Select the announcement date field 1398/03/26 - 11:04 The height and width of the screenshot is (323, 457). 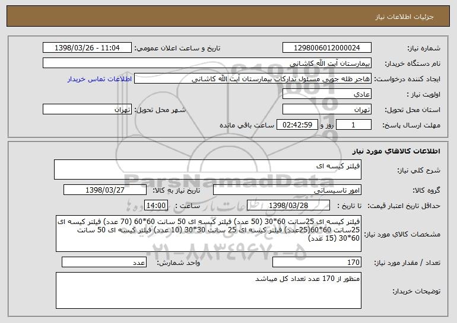tap(87, 47)
